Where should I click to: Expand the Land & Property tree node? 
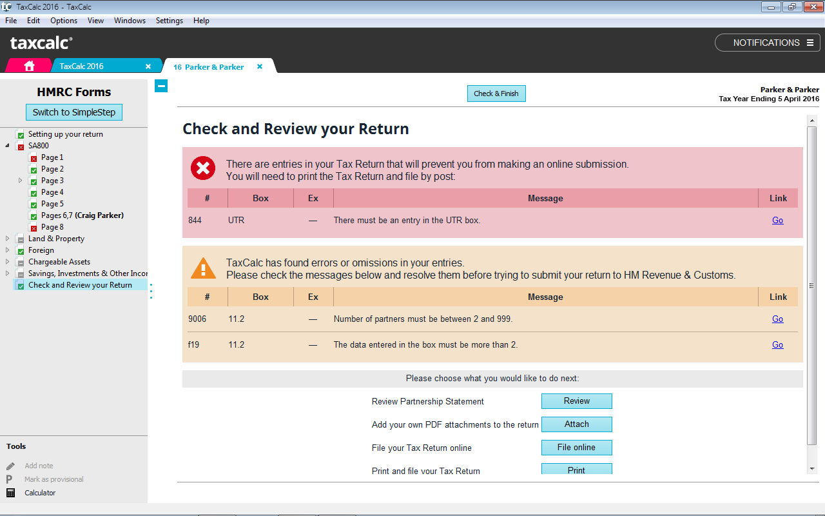tap(8, 239)
